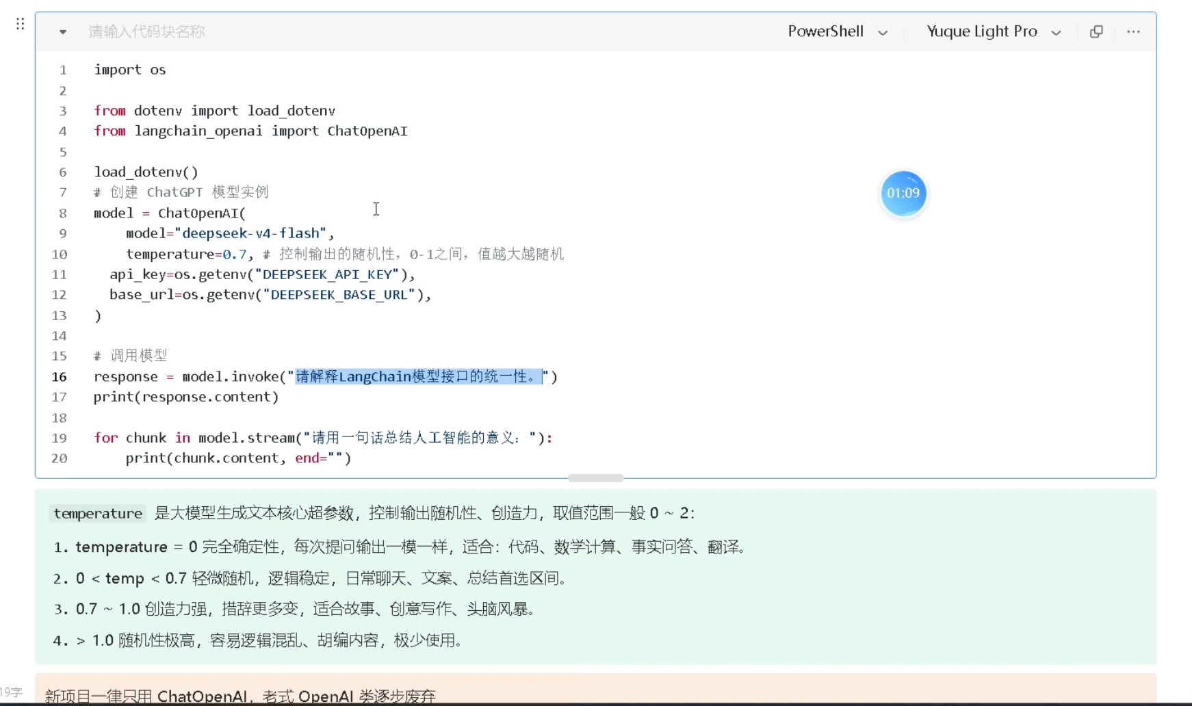The image size is (1192, 706).
Task: Click the highlighted LangChain prompt text
Action: [419, 376]
